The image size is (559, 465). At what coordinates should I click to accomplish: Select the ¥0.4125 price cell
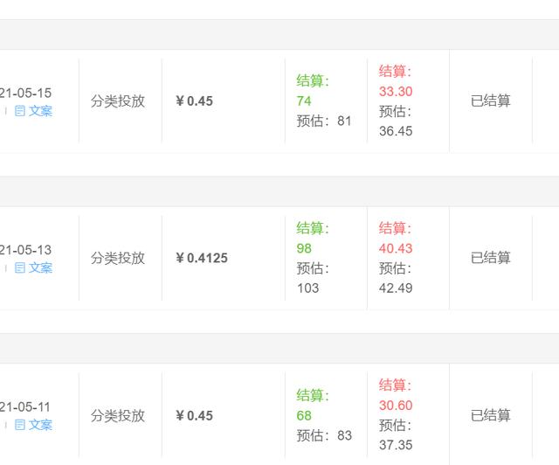point(202,258)
